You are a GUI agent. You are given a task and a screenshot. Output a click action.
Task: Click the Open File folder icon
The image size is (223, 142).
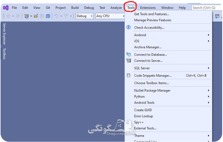point(36,16)
